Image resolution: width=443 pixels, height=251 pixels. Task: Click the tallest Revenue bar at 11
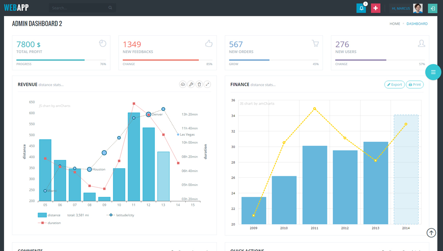tap(134, 157)
